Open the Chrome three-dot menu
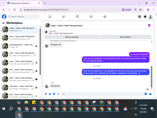The height and width of the screenshot is (118, 157). (154, 10)
